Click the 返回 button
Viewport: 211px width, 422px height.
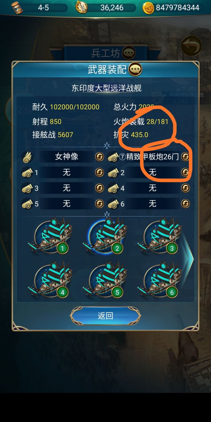pos(105,316)
